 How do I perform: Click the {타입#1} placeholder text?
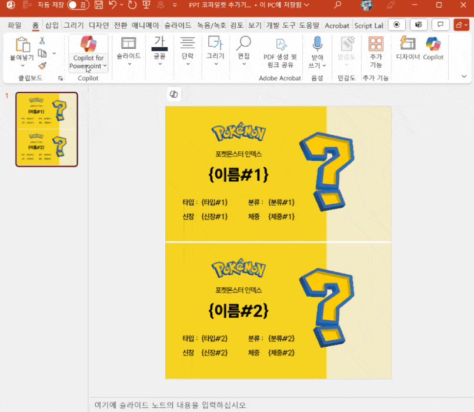(x=214, y=202)
